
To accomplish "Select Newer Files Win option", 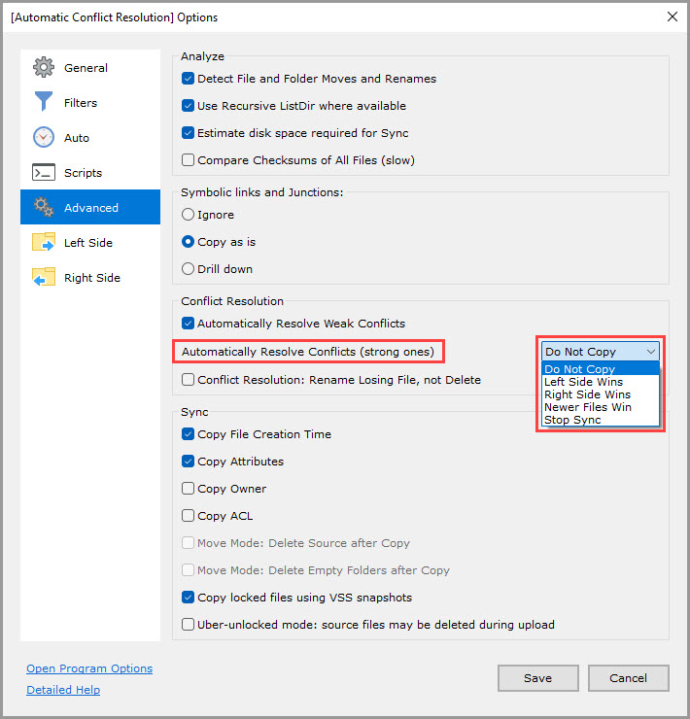I will pyautogui.click(x=600, y=407).
